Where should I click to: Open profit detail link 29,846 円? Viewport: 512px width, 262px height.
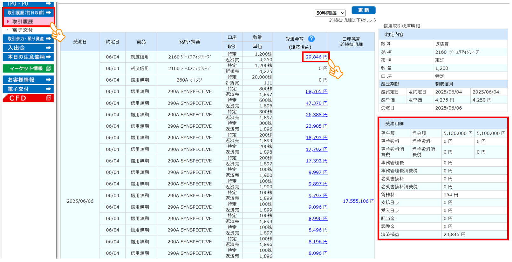click(316, 57)
